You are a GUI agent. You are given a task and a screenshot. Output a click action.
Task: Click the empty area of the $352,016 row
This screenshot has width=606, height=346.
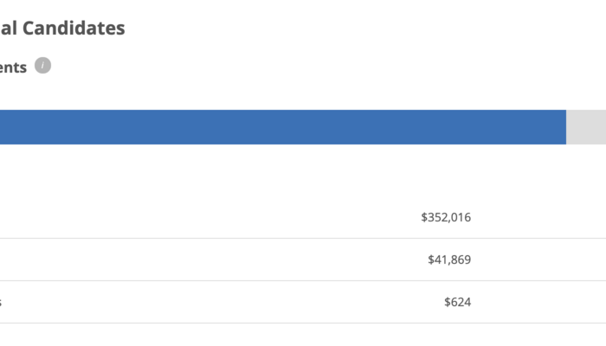216,217
